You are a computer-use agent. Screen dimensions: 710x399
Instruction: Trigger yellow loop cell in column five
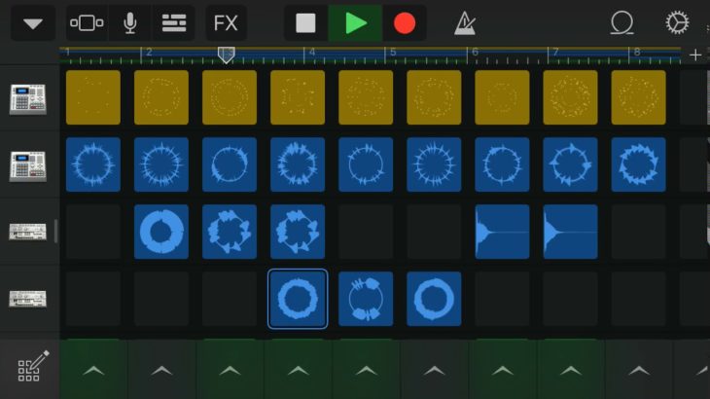click(x=366, y=97)
